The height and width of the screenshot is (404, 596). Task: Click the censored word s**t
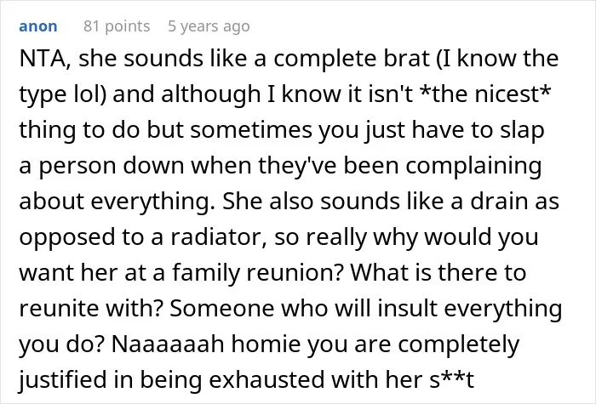[x=451, y=379]
